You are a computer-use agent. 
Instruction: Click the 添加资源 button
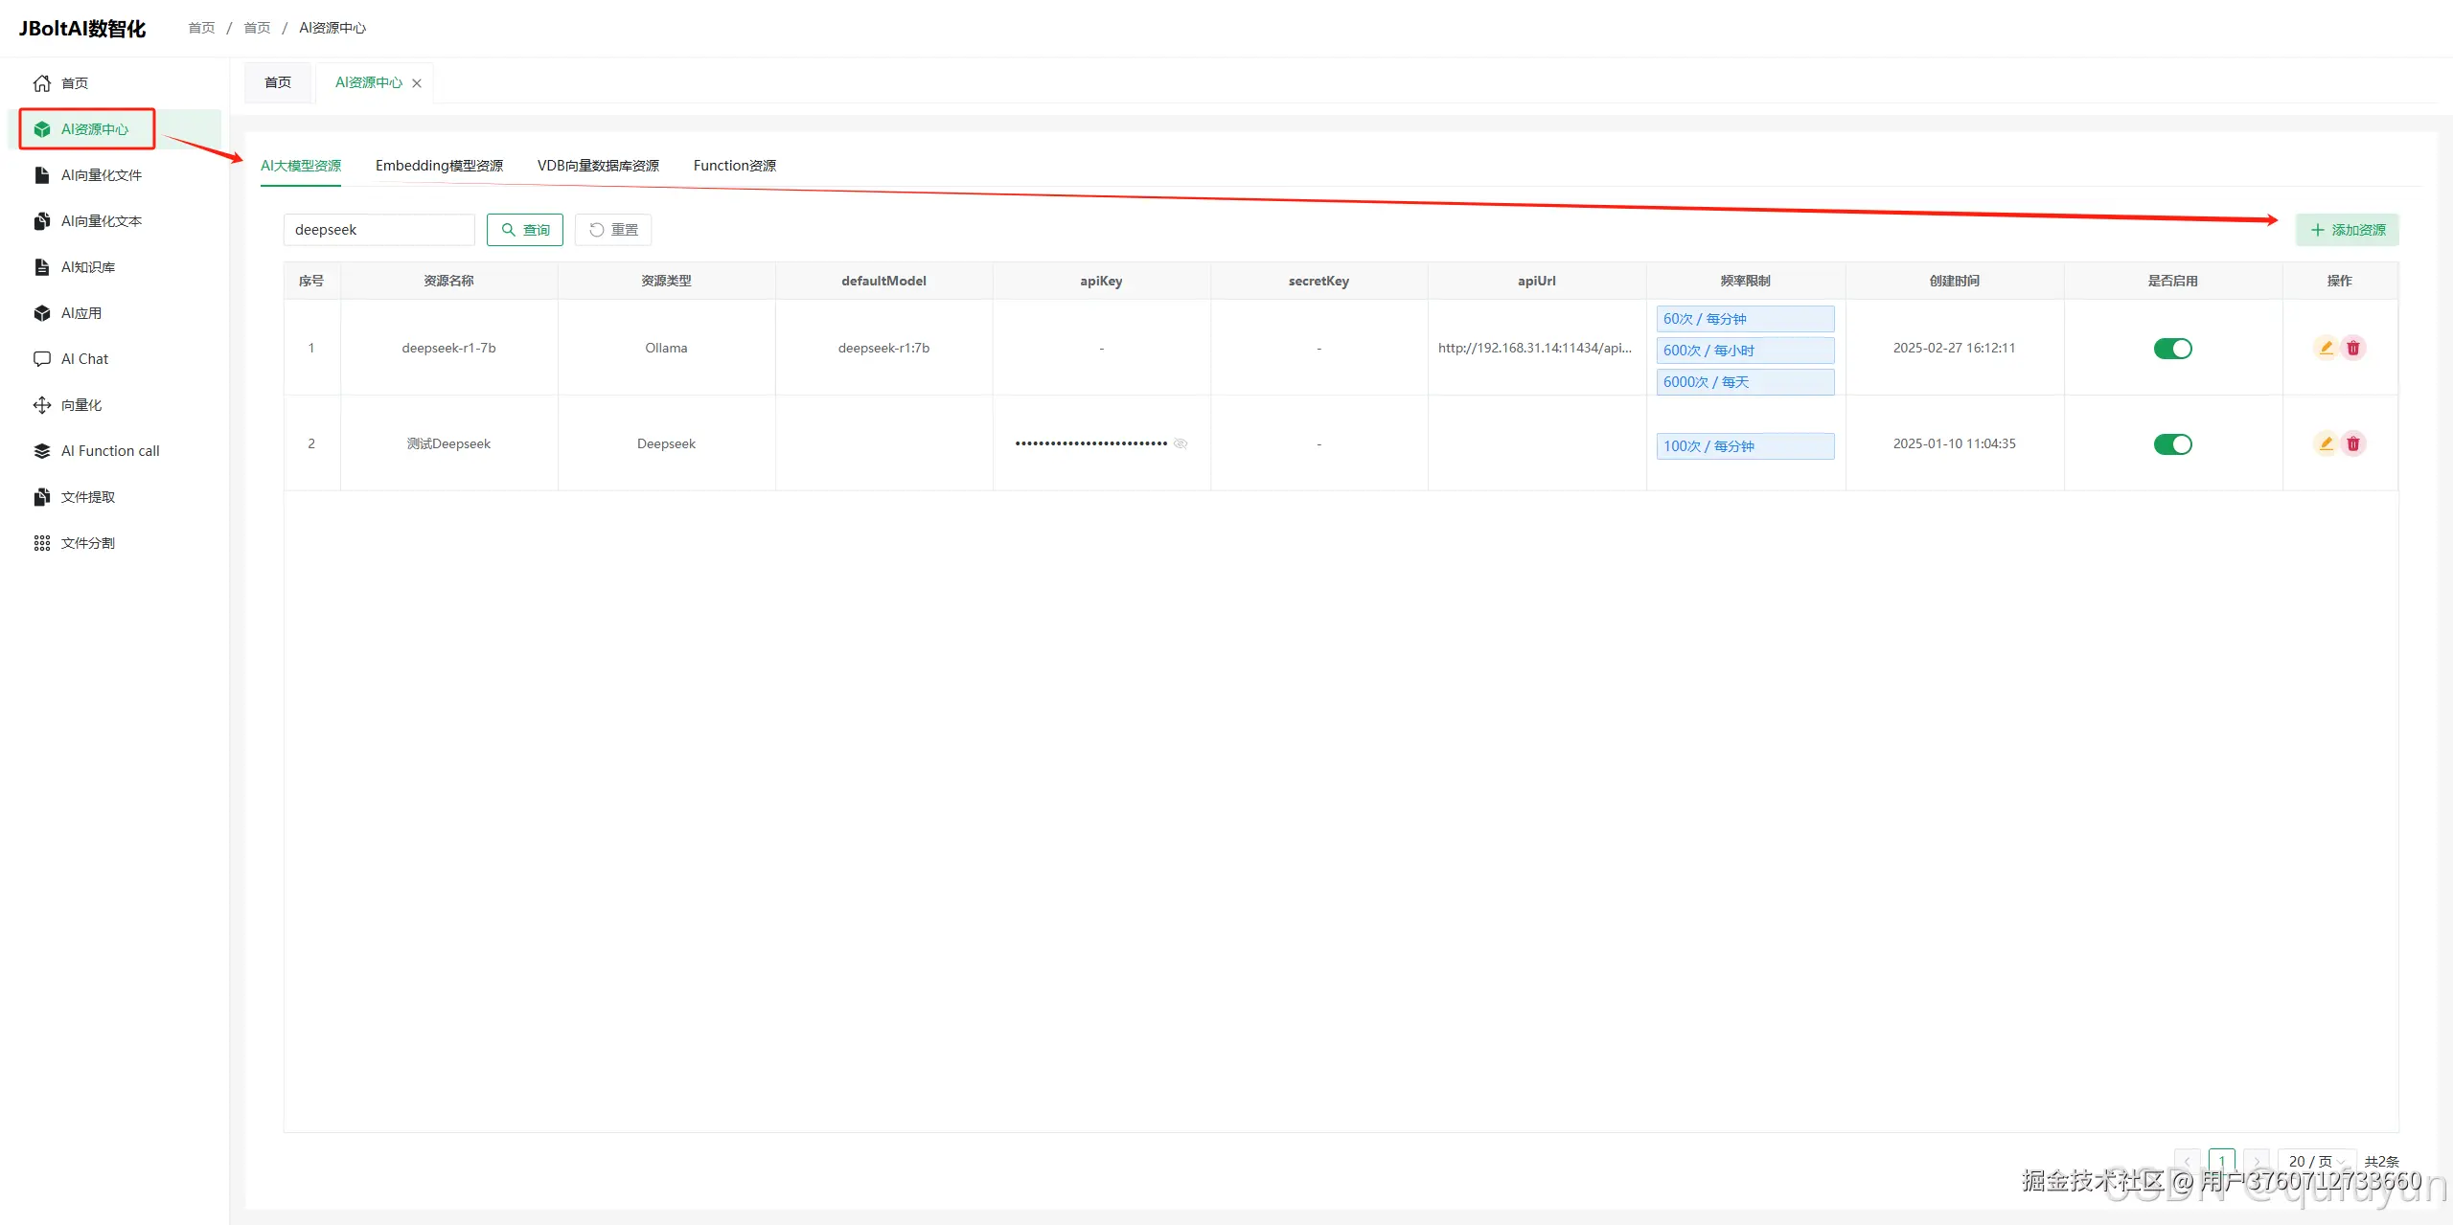(x=2347, y=230)
